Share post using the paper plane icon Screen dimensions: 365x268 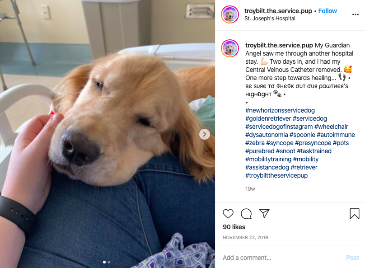pos(264,213)
